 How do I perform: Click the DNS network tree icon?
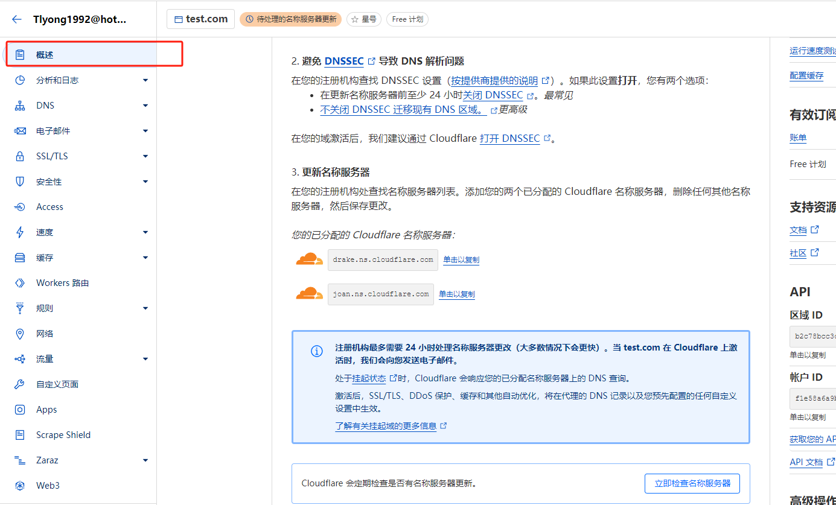pos(20,106)
